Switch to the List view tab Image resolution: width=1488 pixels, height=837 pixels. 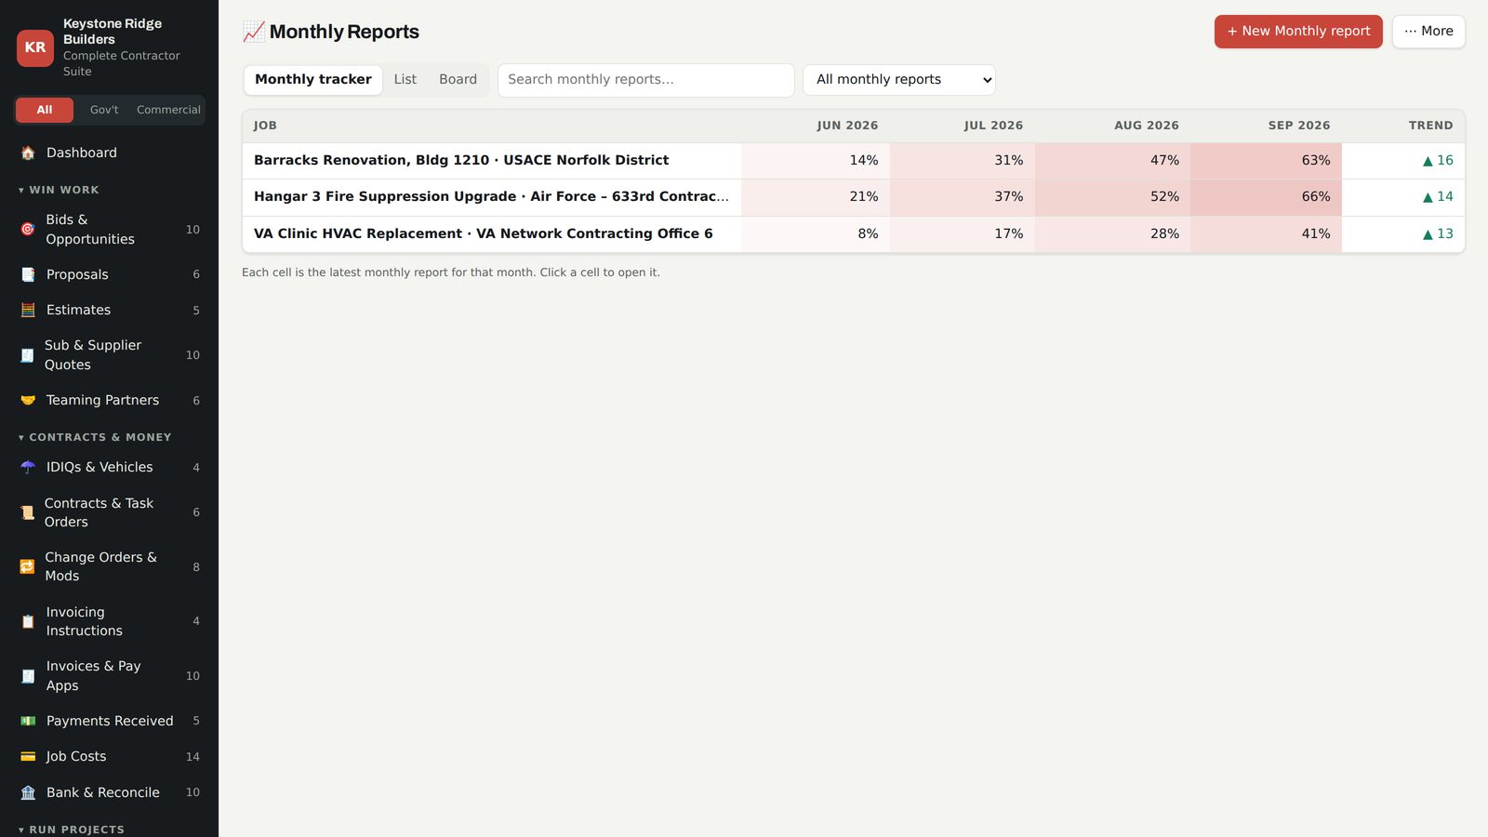405,80
